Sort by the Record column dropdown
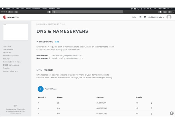Viewport: 175px width, 124px height. (42, 97)
